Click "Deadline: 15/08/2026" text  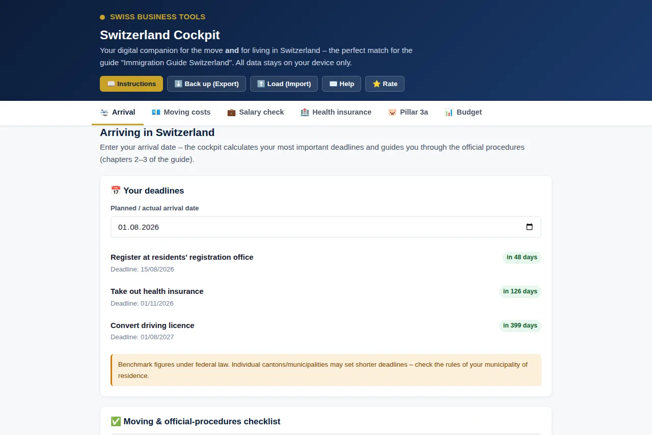point(142,269)
